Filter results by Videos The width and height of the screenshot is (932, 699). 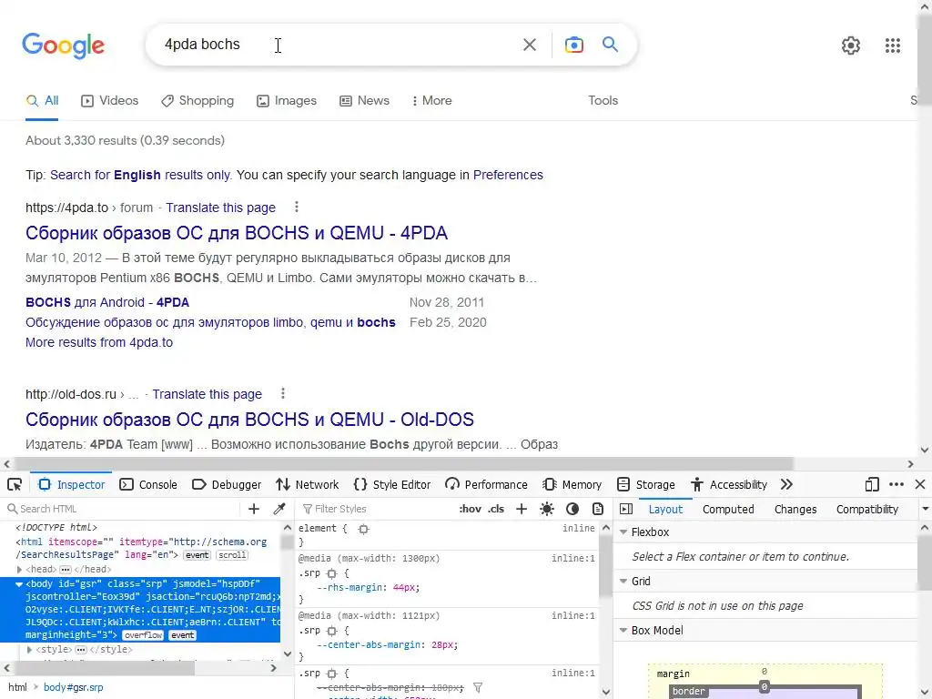(x=109, y=100)
